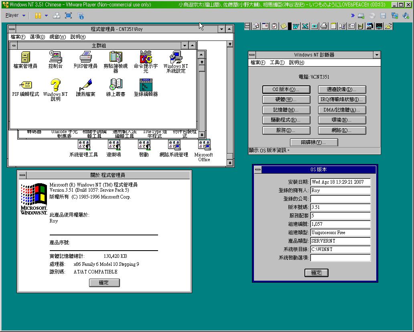Click the yellow sticky note icon in Office bar
Image resolution: width=414 pixels, height=332 pixels.
(284, 26)
